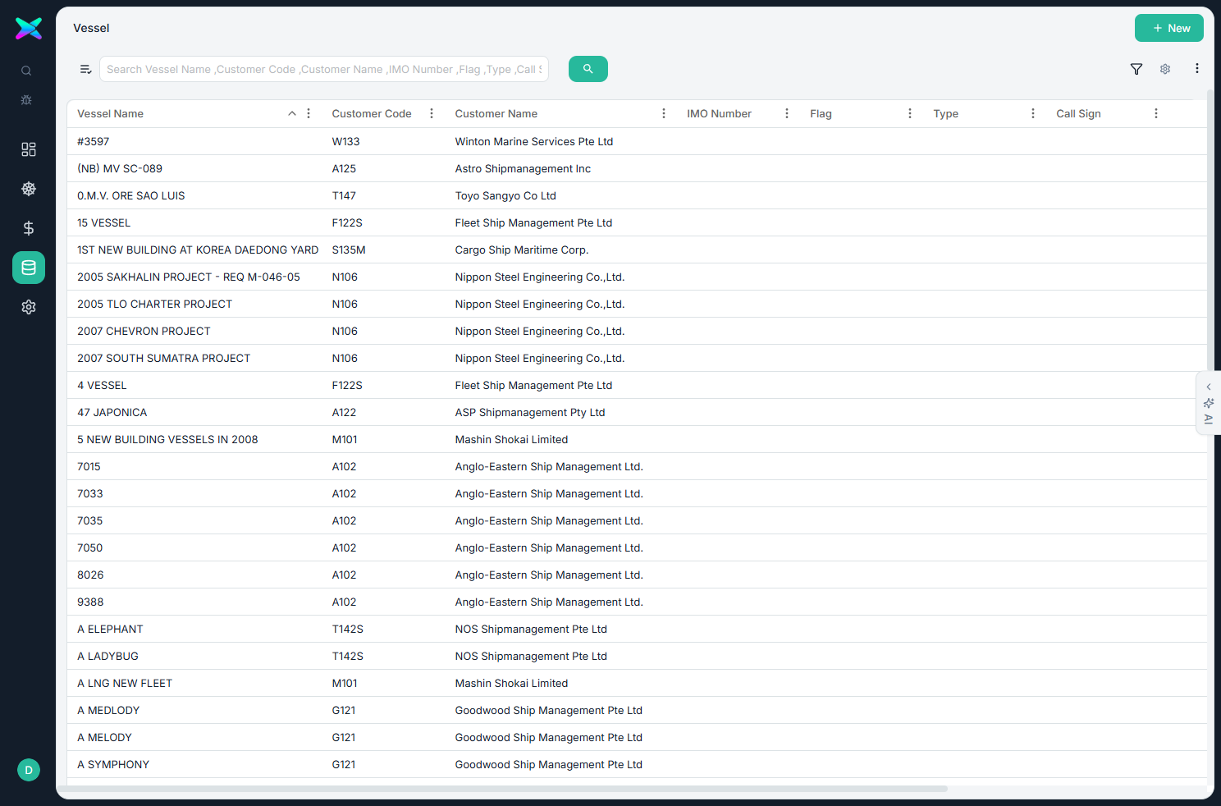Click the vertical scrollbar of the table

(x=1210, y=230)
